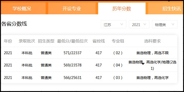Click 首选物理，再选不限 requirement text
Viewport: 184px width, 92px height.
152,53
